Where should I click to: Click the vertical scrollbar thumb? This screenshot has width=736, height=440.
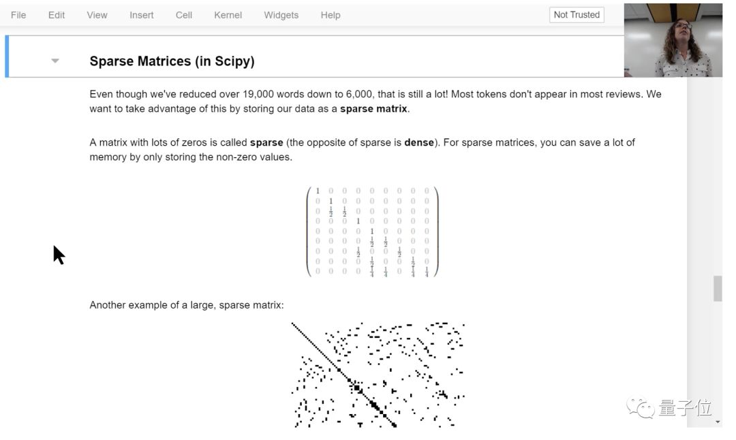click(717, 288)
